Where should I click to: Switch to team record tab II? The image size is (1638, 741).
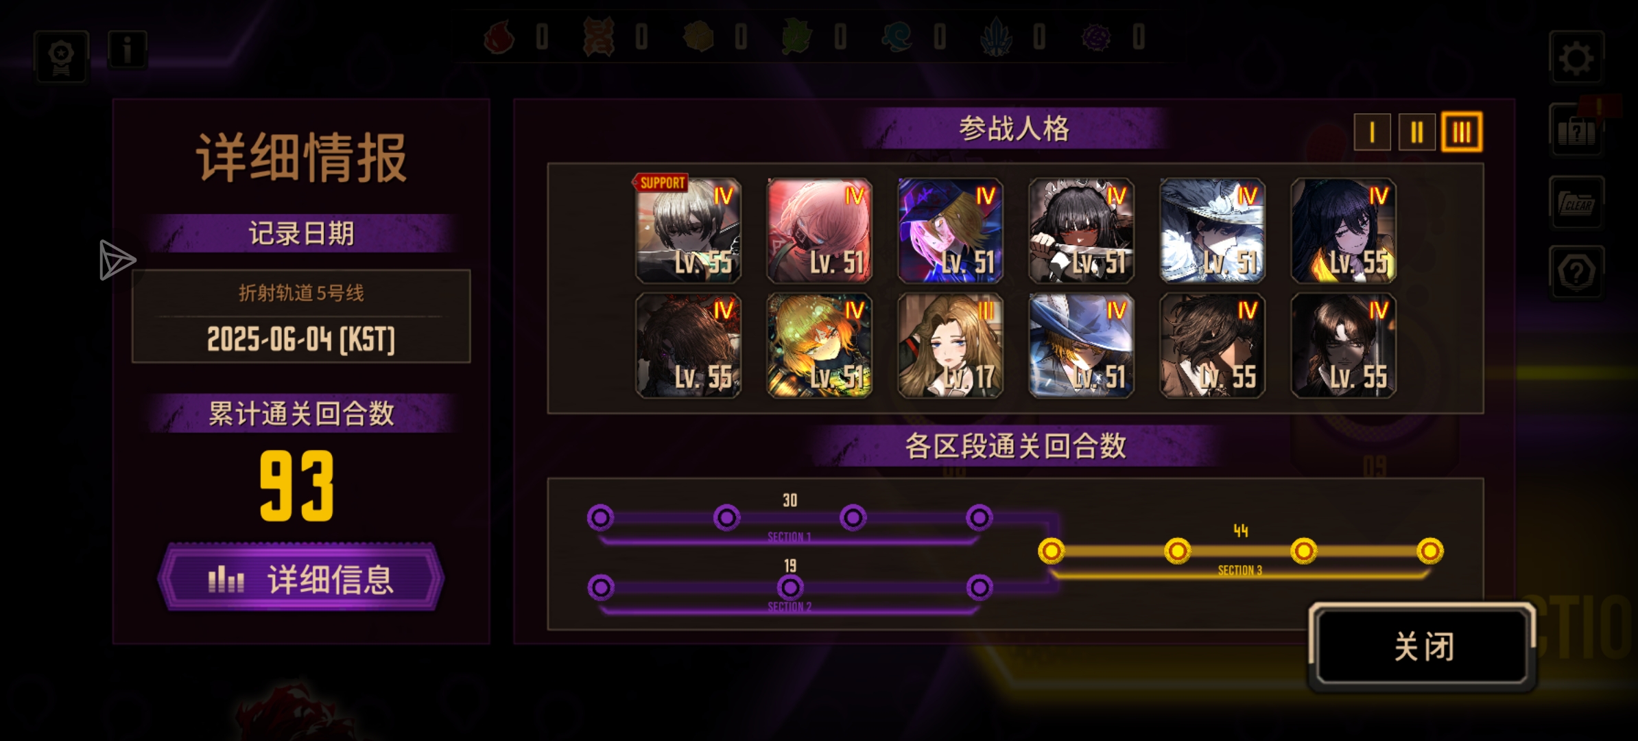1416,132
